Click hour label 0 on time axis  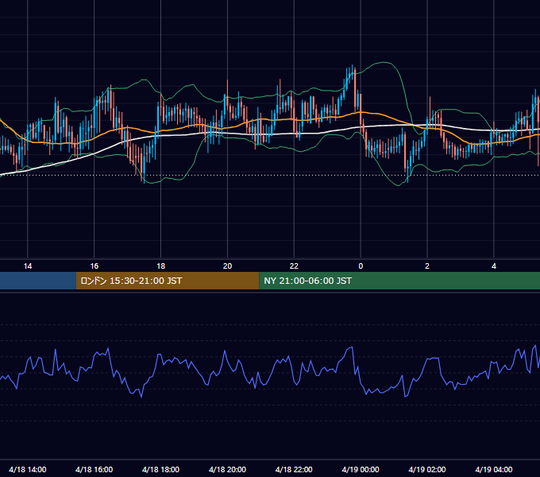(x=361, y=266)
